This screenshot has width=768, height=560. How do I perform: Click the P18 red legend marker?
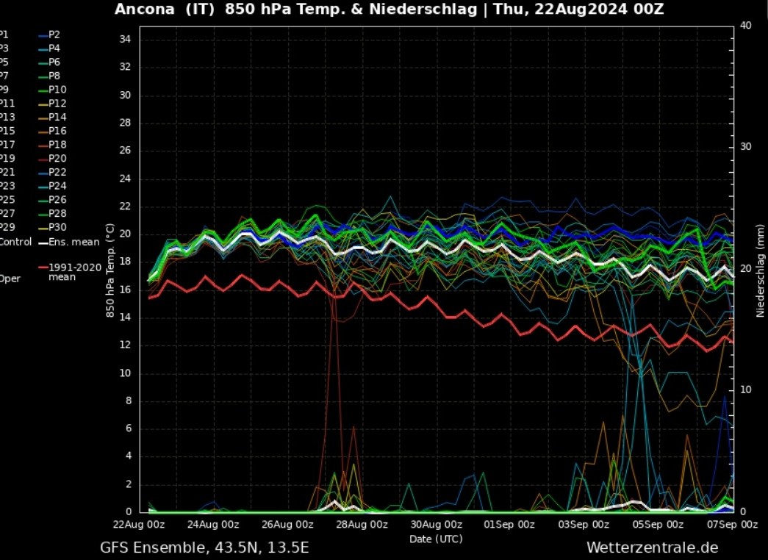pyautogui.click(x=43, y=145)
